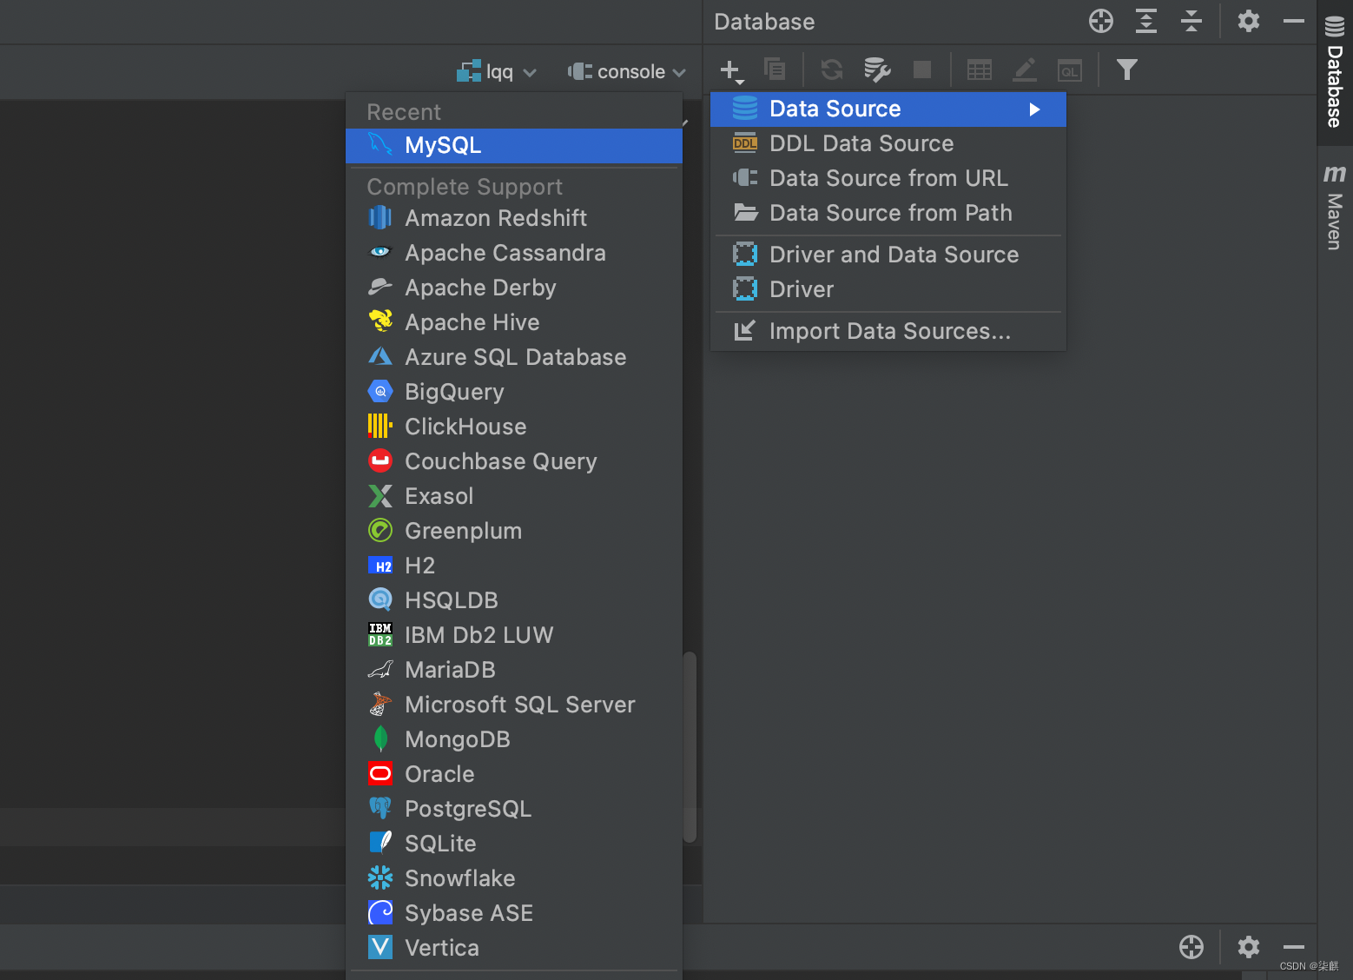This screenshot has width=1353, height=980.
Task: Click the plus add-new button in Database toolbar
Action: (731, 70)
